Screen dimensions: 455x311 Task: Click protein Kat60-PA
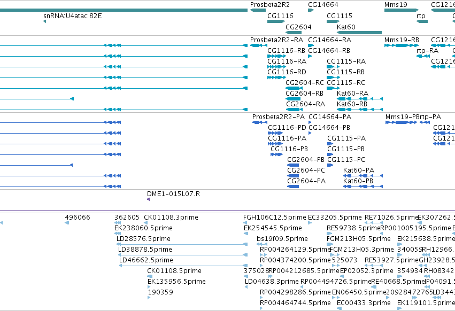[359, 170]
